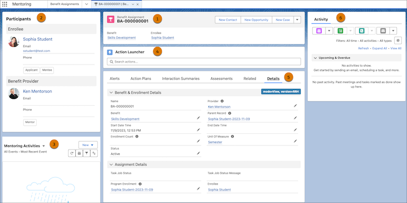Collapse the Assignment Details section
Viewport: 407px width, 203px height.
[x=111, y=164]
